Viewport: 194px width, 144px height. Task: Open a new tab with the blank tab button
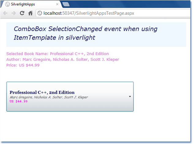pyautogui.click(x=66, y=4)
